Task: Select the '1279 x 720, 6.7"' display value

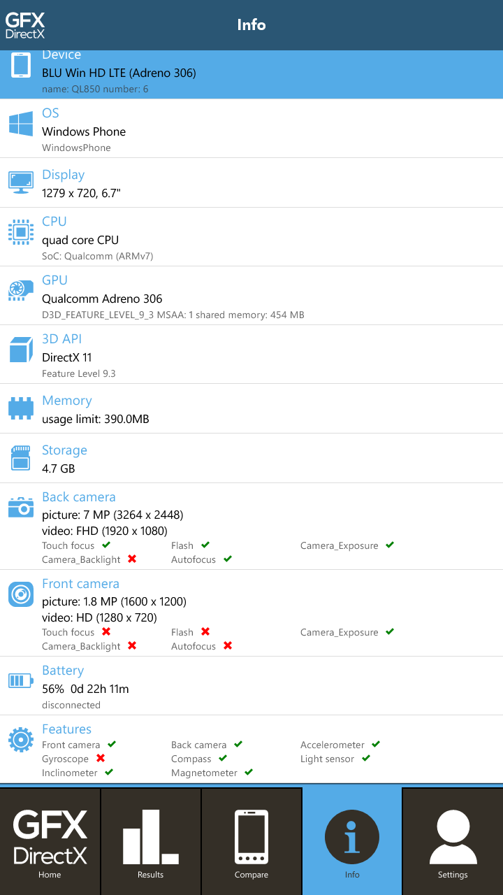Action: (x=82, y=193)
